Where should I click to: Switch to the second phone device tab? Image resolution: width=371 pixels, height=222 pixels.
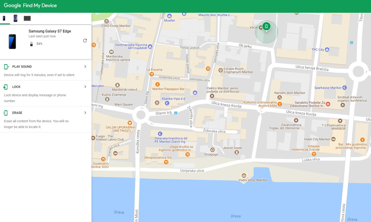(15, 18)
